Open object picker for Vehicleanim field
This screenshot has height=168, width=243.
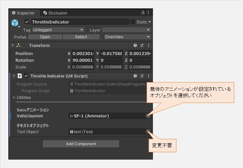(x=148, y=116)
